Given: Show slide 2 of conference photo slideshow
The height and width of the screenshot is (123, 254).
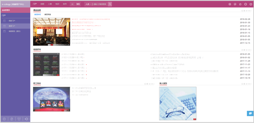Looking at the screenshot, I should point(52,45).
